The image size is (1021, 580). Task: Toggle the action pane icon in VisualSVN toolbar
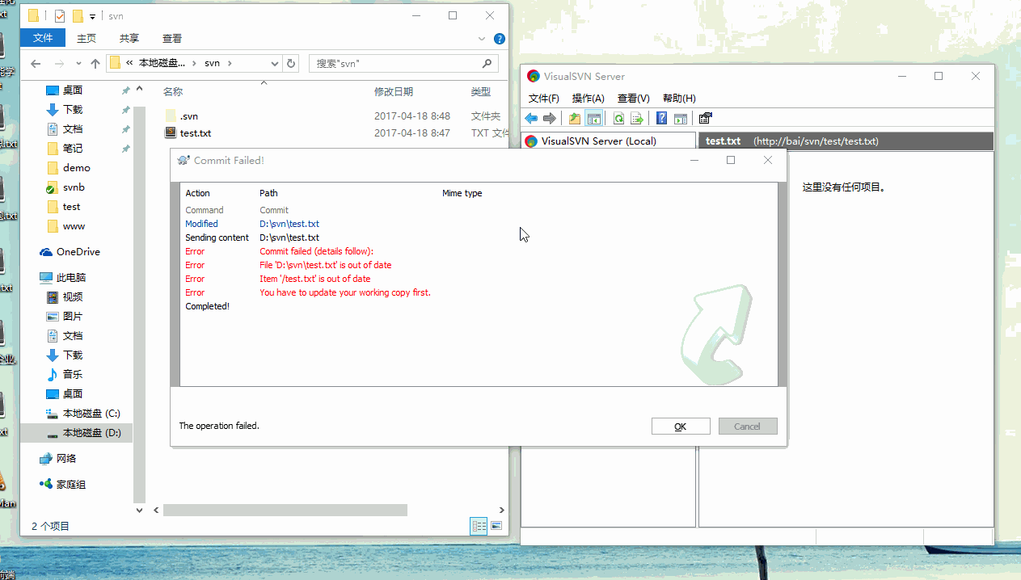tap(681, 119)
